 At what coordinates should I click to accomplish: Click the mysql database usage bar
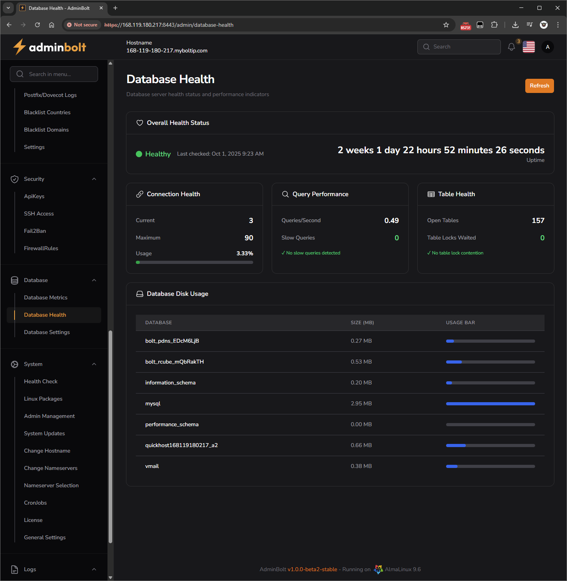tap(490, 404)
